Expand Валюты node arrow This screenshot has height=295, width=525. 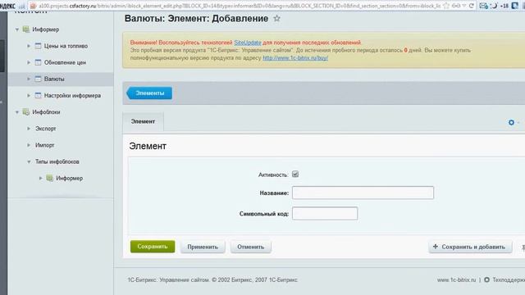[x=29, y=79]
